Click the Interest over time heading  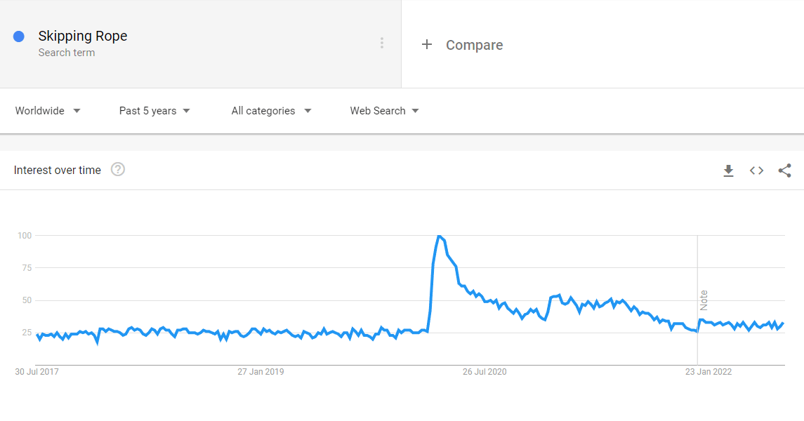[x=58, y=170]
